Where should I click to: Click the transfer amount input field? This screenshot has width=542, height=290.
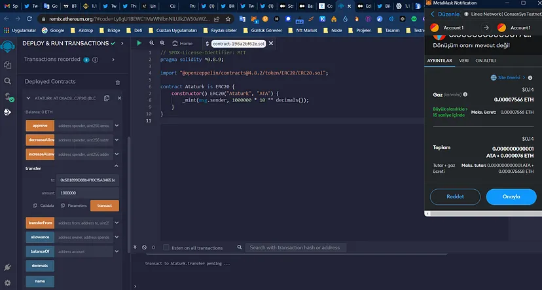[x=88, y=193]
